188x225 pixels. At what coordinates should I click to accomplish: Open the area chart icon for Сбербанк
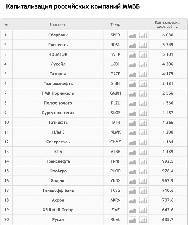132,35
